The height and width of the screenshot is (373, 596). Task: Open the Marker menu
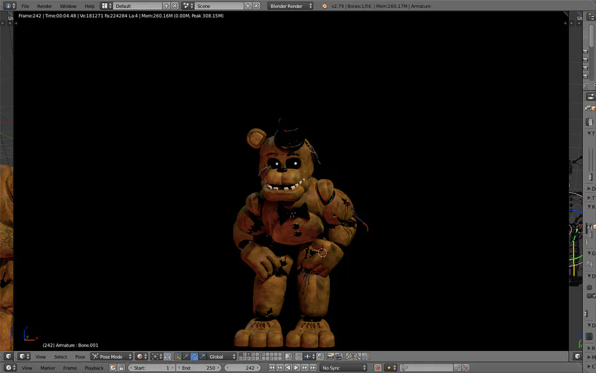[48, 368]
